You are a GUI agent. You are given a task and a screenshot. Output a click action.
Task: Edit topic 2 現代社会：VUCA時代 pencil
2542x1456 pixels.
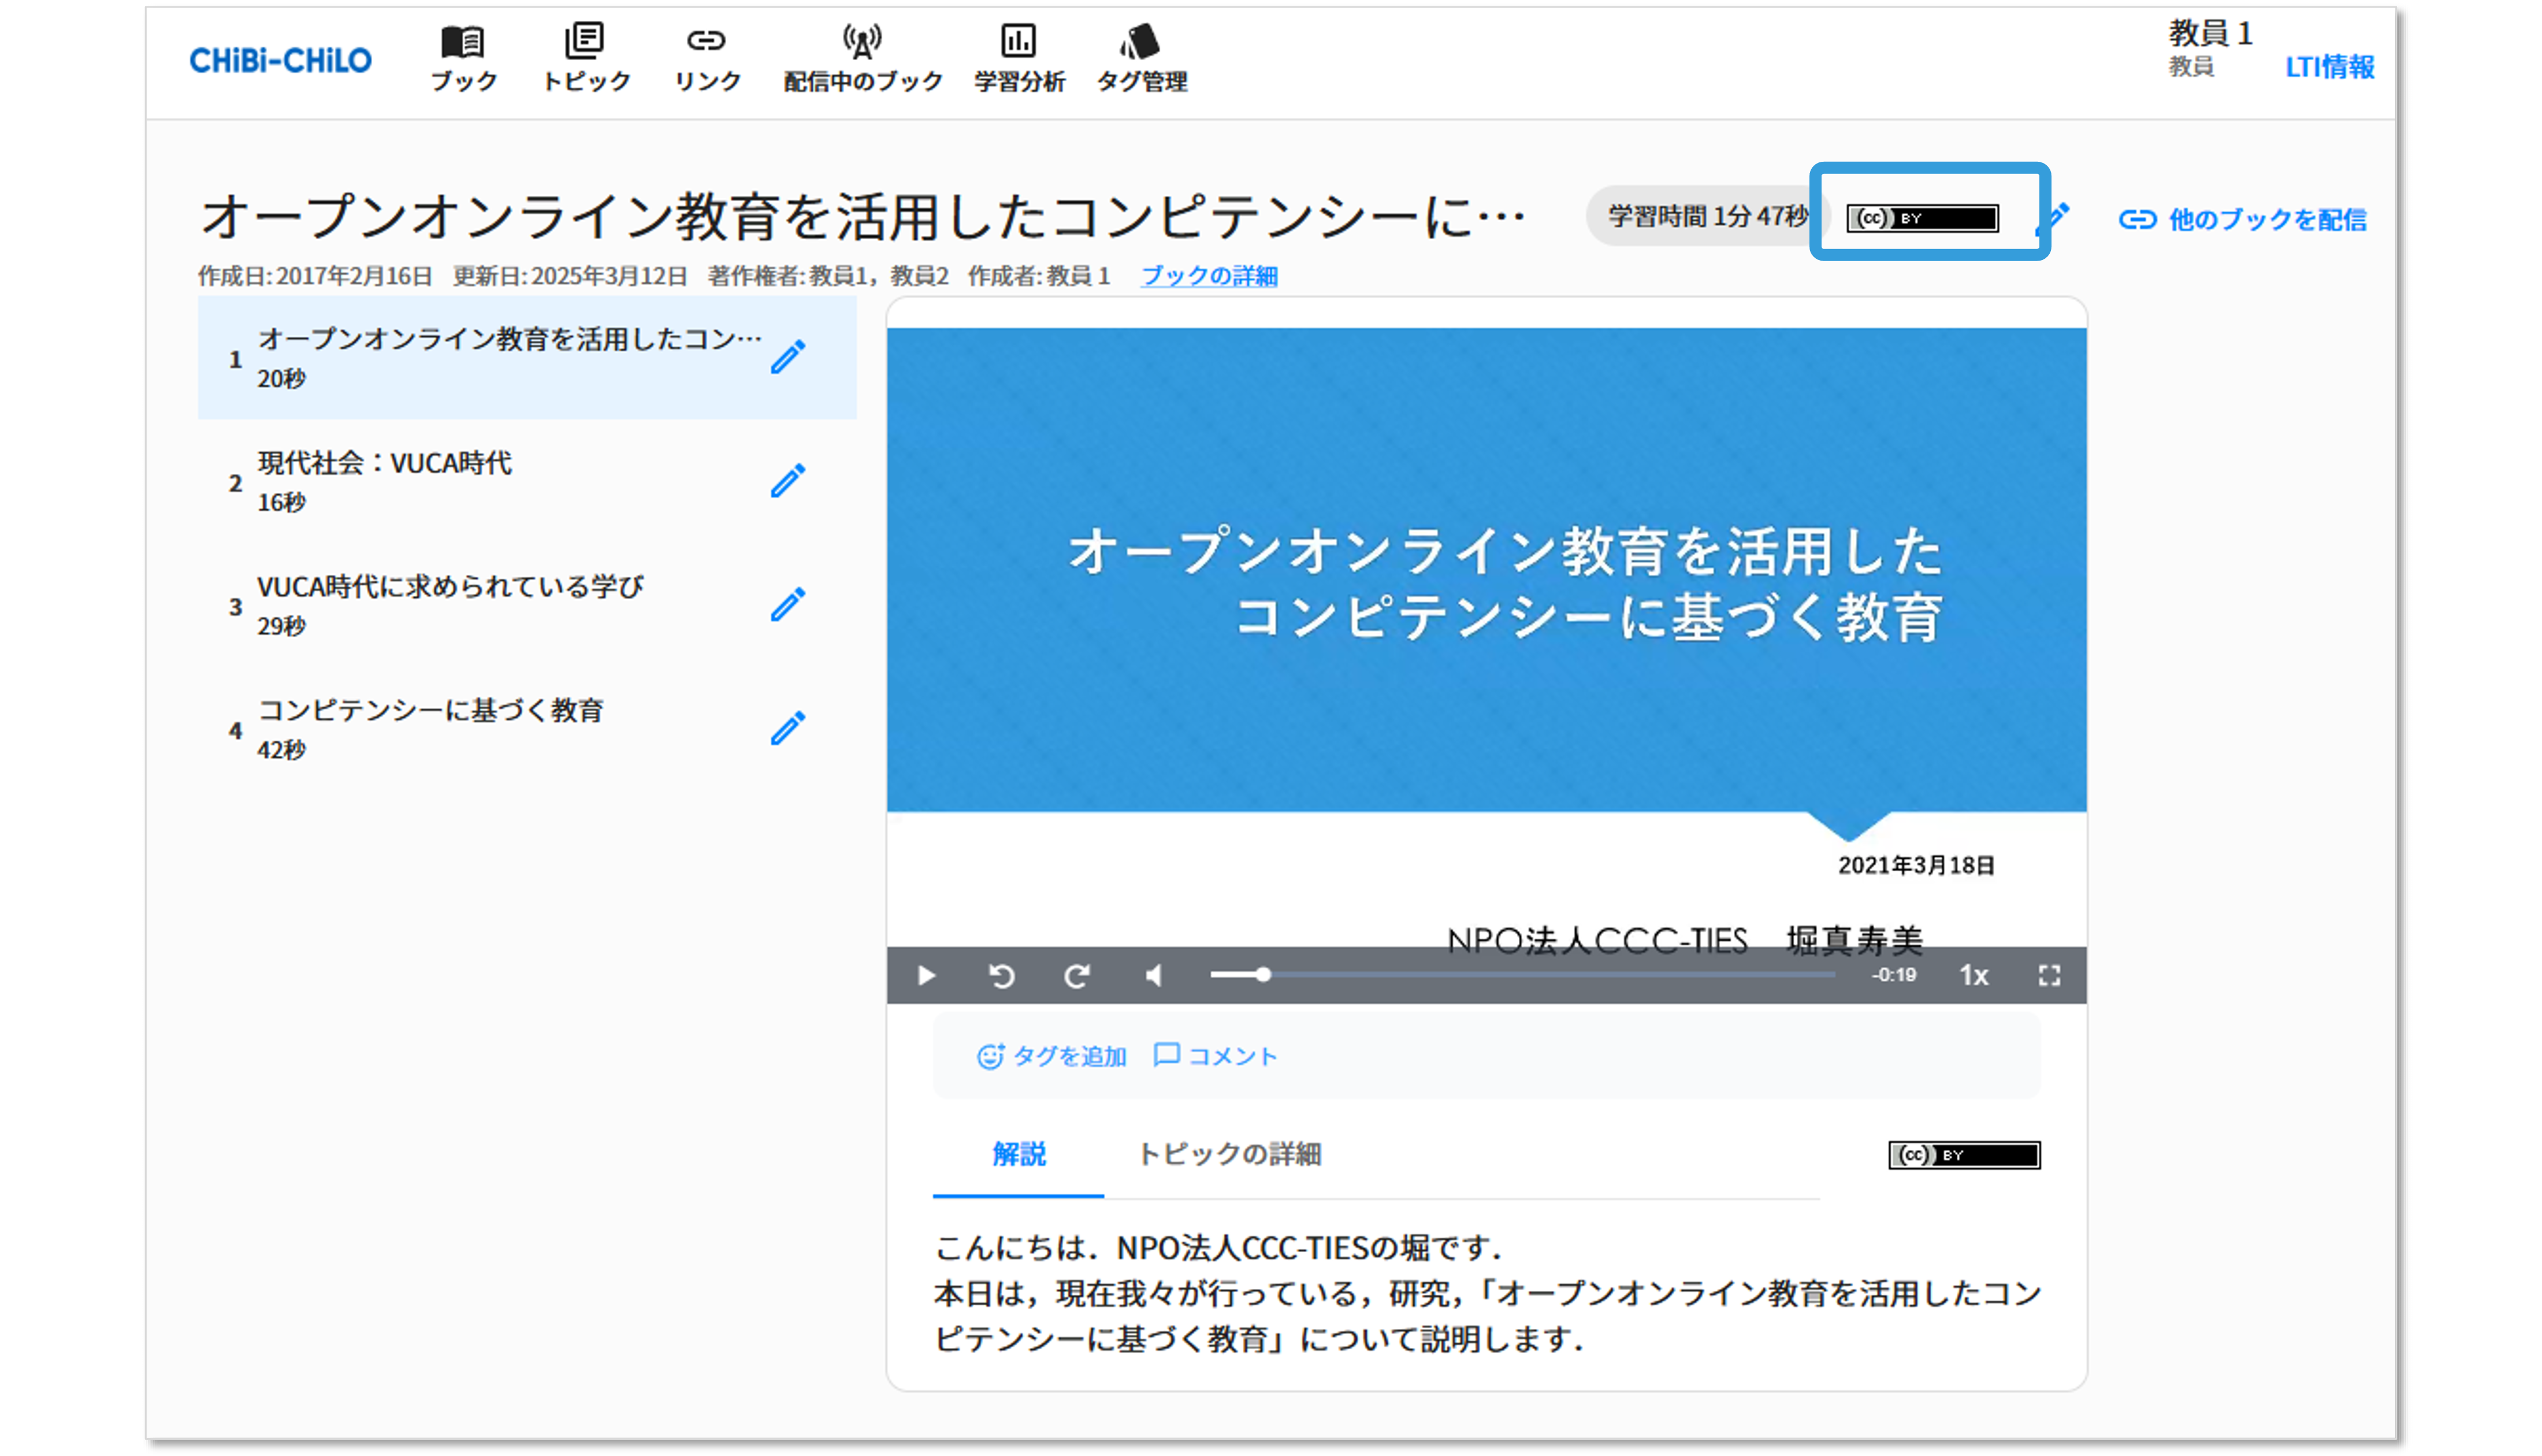pos(787,481)
